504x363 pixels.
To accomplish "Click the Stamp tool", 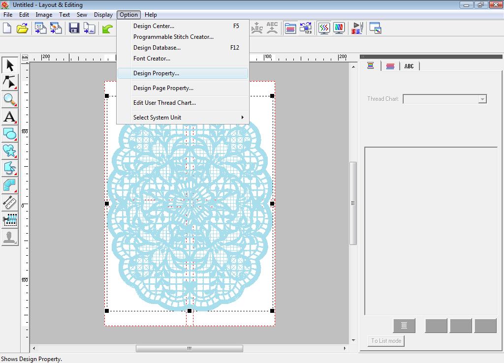I will click(x=10, y=238).
